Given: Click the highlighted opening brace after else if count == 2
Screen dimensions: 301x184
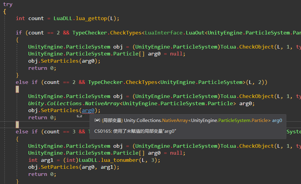Looking at the screenshot, I should pyautogui.click(x=17, y=89).
